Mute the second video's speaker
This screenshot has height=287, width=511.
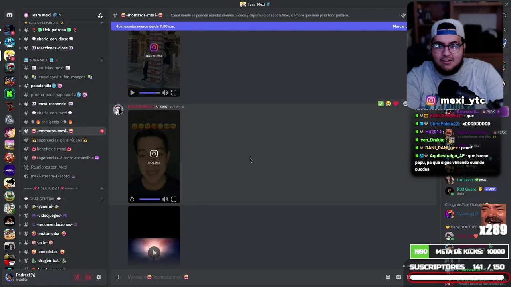point(165,199)
